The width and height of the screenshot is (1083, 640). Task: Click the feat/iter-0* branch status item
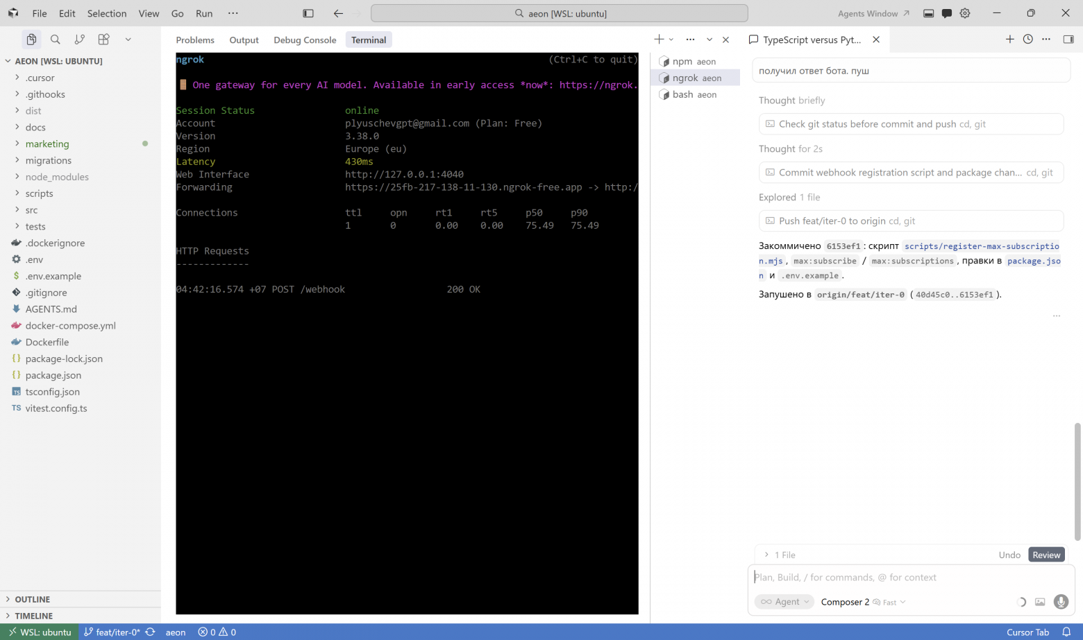pyautogui.click(x=112, y=632)
